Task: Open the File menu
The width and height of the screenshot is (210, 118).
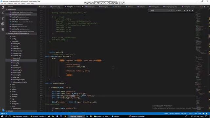Action: (x=2, y=4)
